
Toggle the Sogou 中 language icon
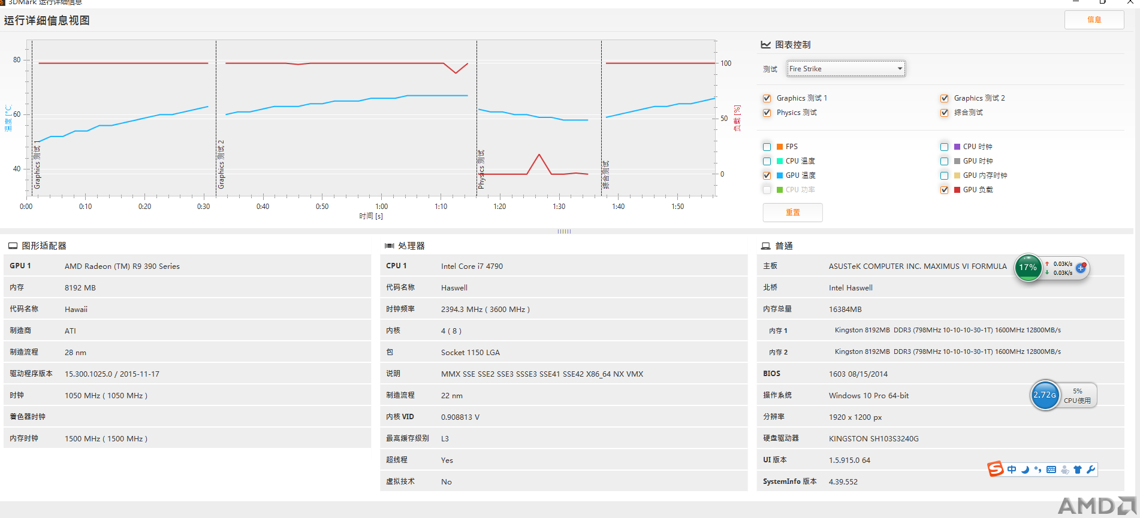coord(1012,469)
